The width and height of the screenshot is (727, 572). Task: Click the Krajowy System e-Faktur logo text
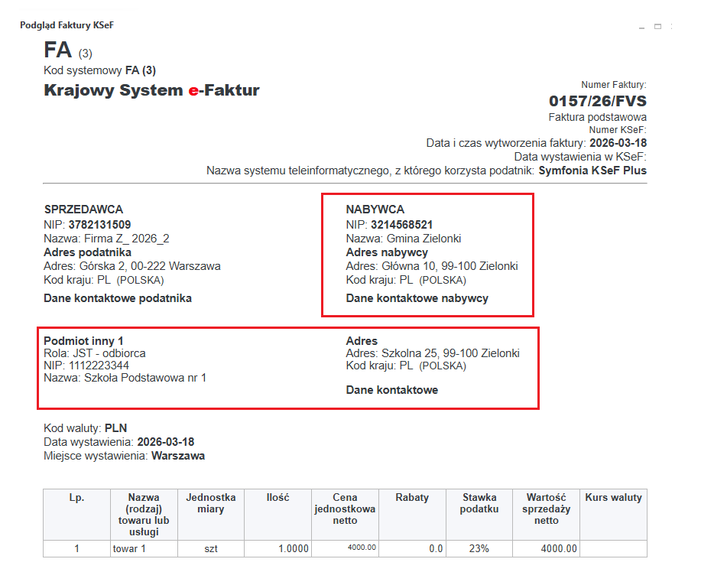[x=151, y=90]
